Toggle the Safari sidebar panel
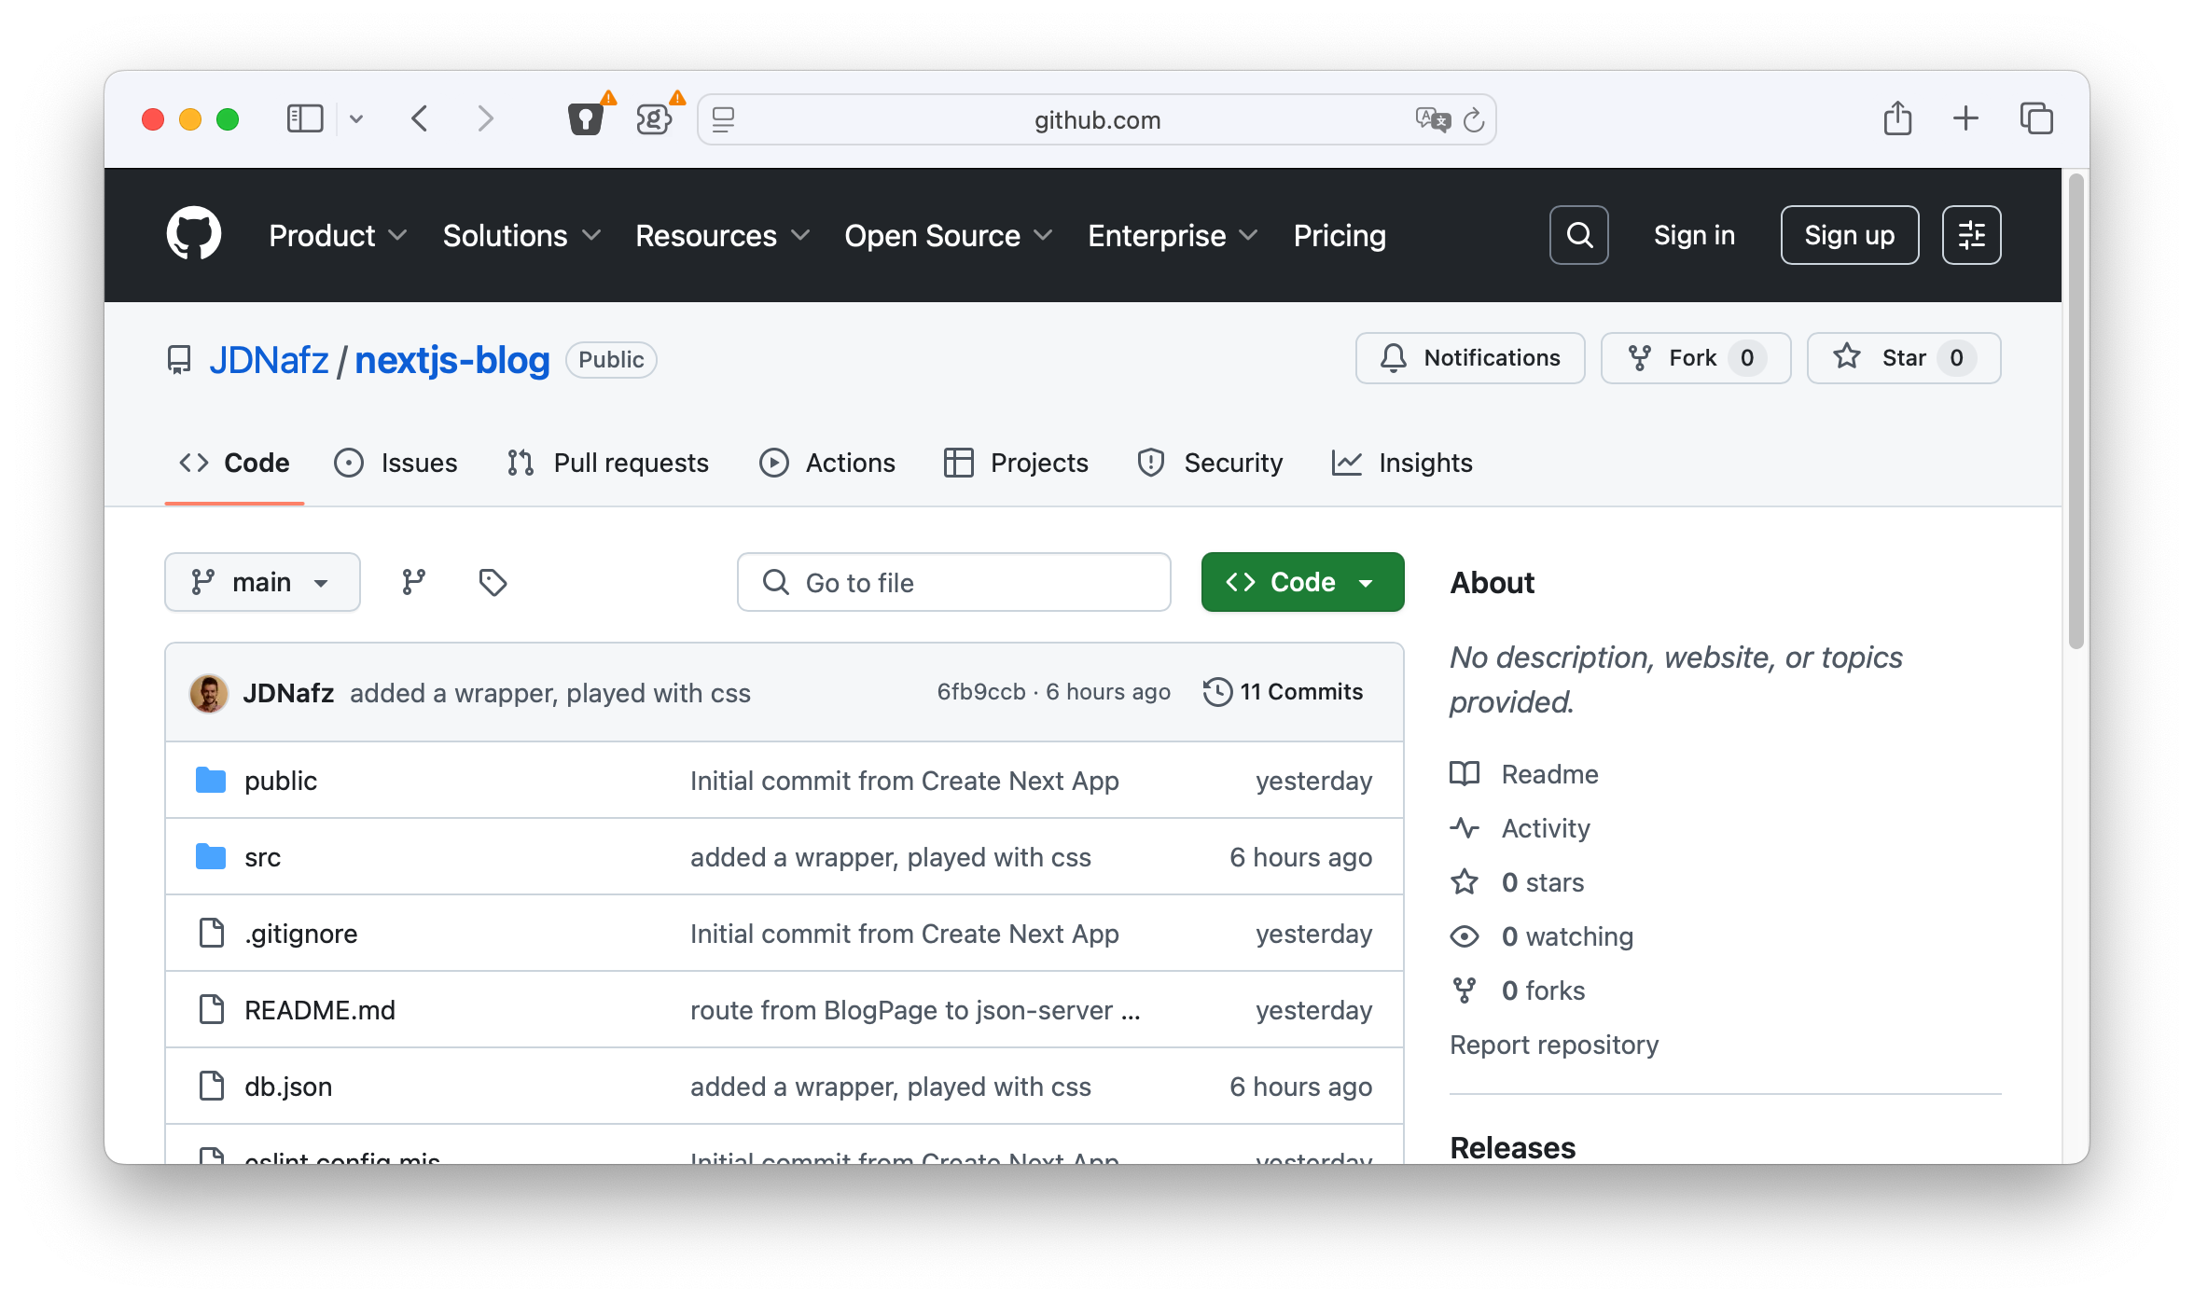Viewport: 2194px width, 1302px height. coord(305,118)
